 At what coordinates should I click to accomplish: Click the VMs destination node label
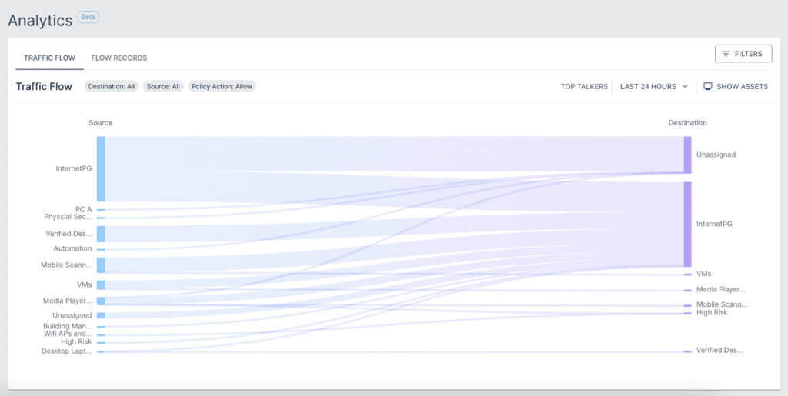tap(703, 274)
